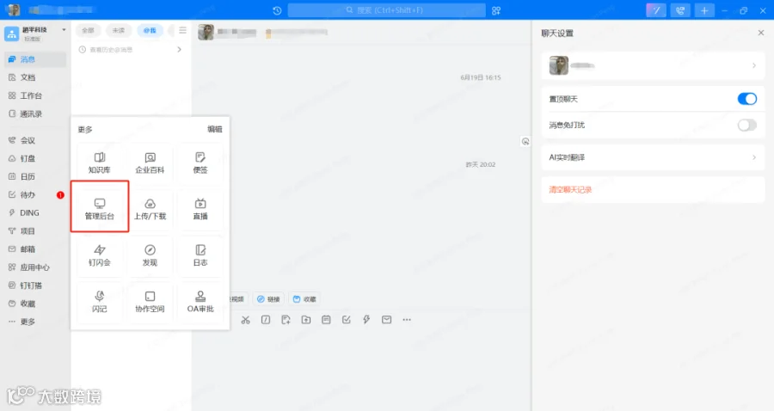Go to 消息 in the sidebar
This screenshot has width=774, height=411.
point(35,59)
